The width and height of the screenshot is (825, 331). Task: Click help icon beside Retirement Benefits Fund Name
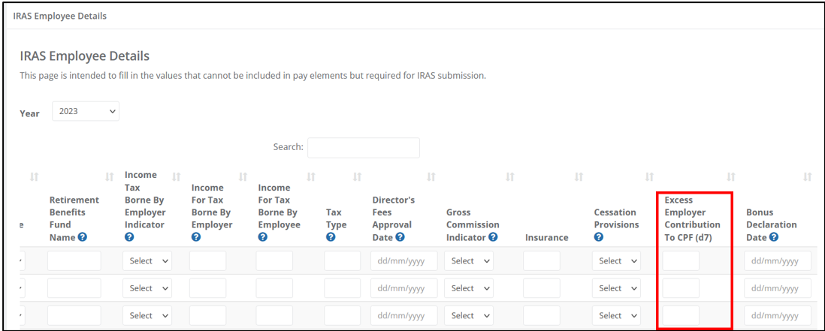pyautogui.click(x=82, y=237)
